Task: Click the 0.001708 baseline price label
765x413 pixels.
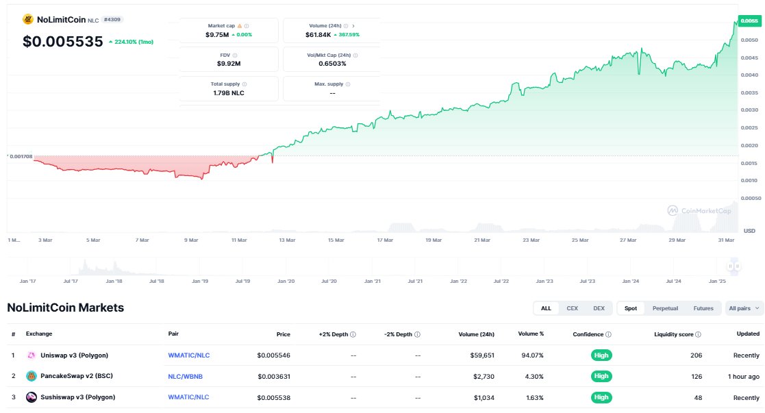Action: point(21,157)
